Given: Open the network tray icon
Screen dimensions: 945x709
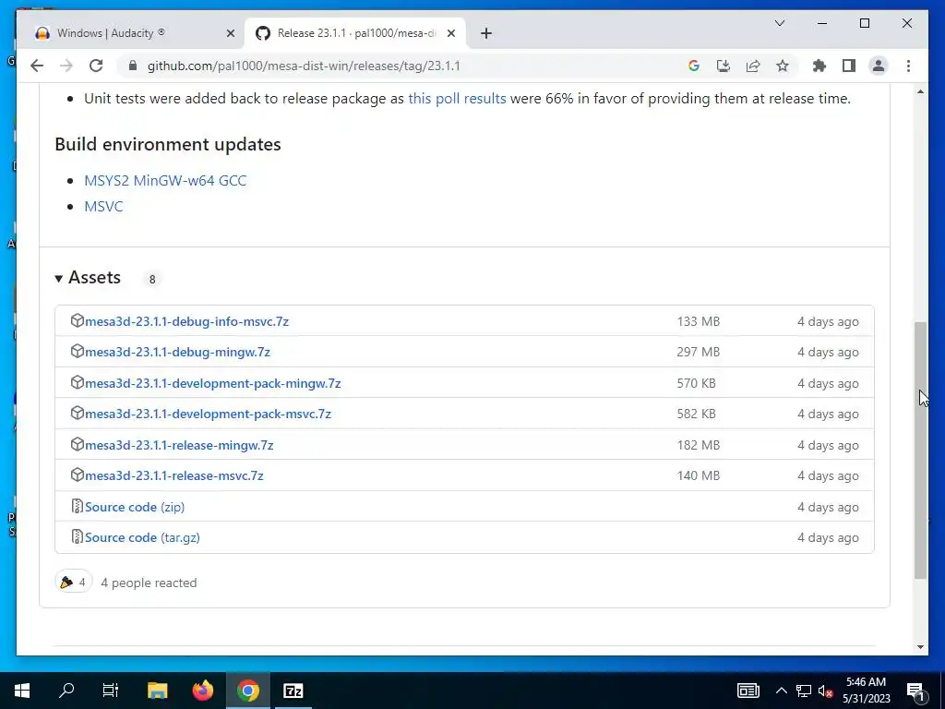Looking at the screenshot, I should click(804, 691).
